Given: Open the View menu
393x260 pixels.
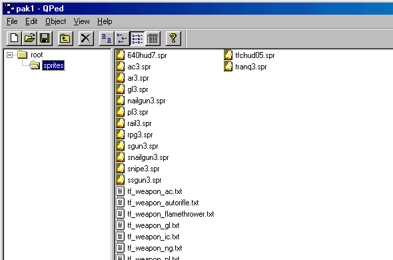Looking at the screenshot, I should click(81, 21).
